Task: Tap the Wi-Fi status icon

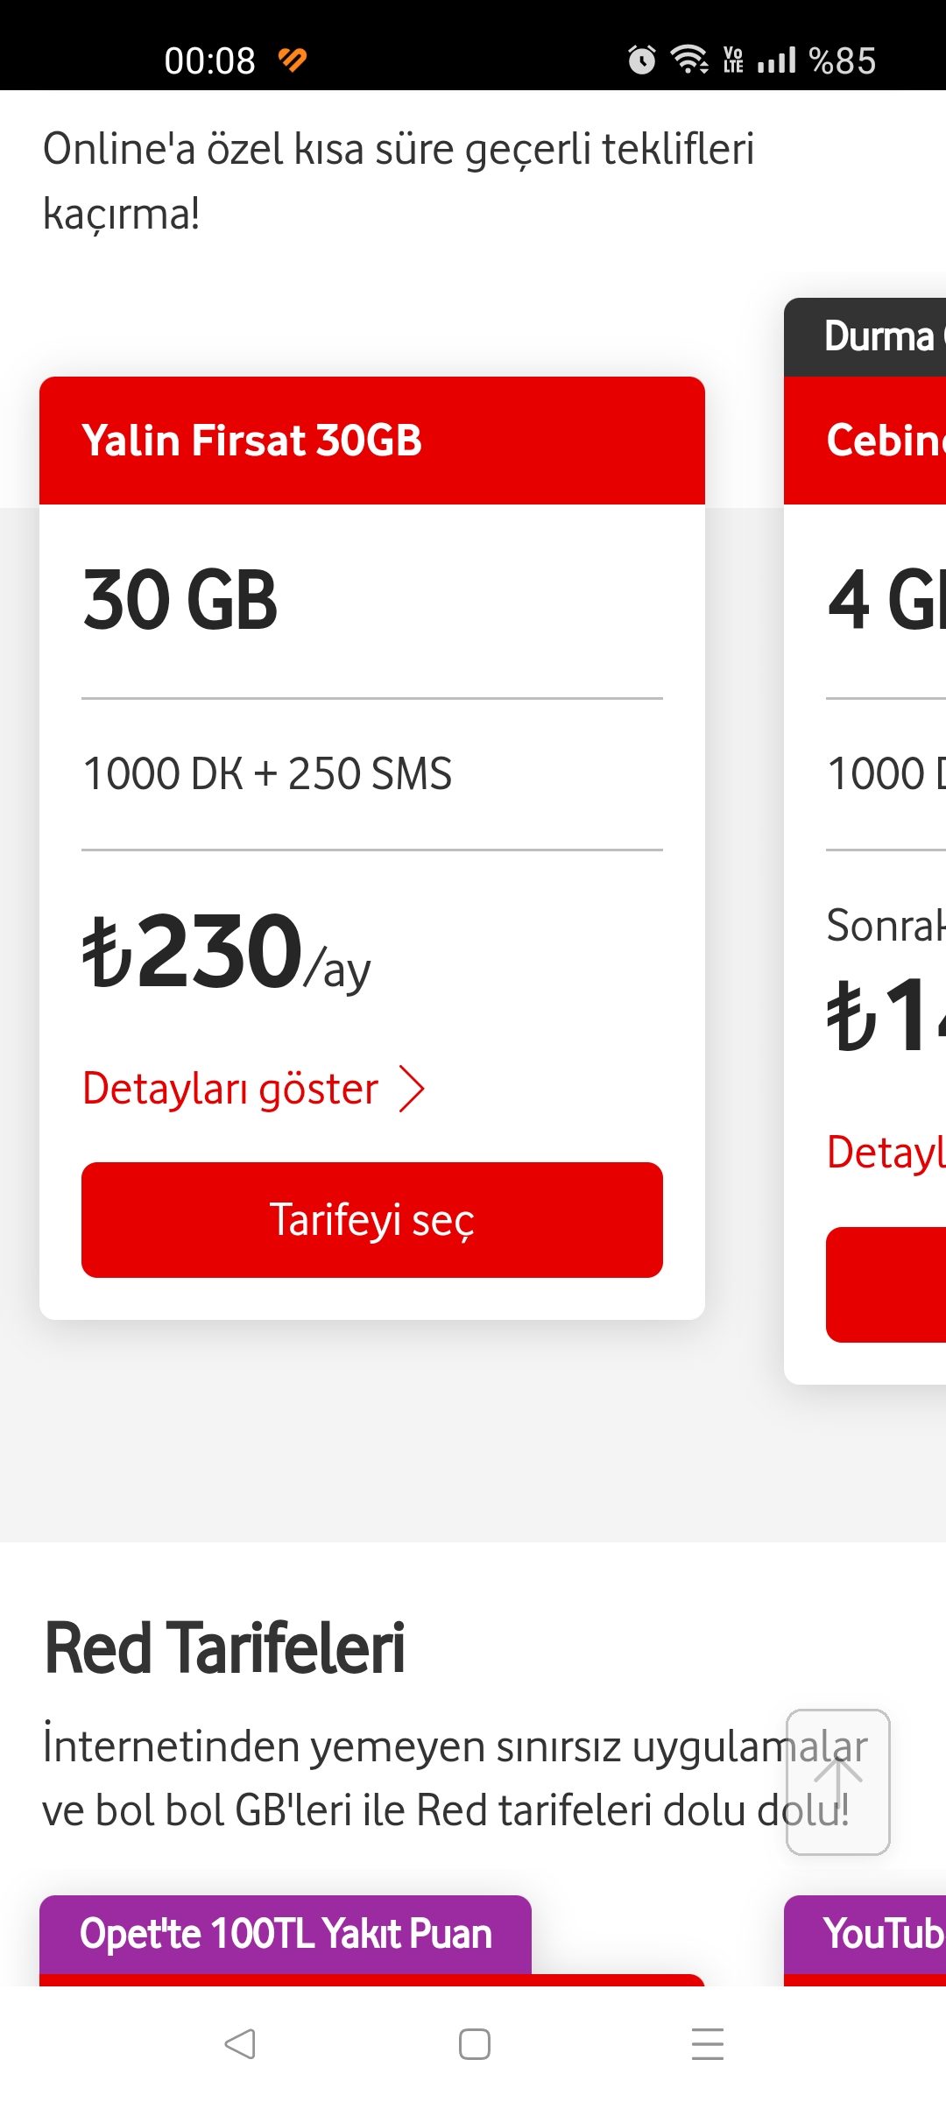Action: (x=689, y=60)
